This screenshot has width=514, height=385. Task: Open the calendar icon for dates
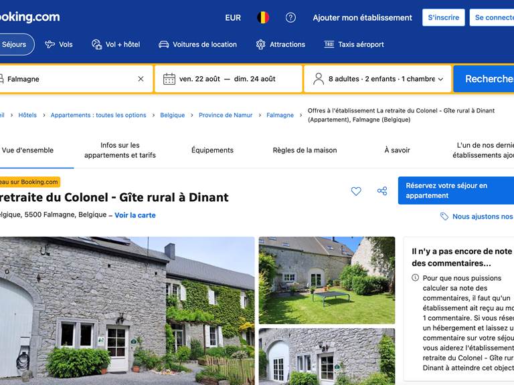169,79
